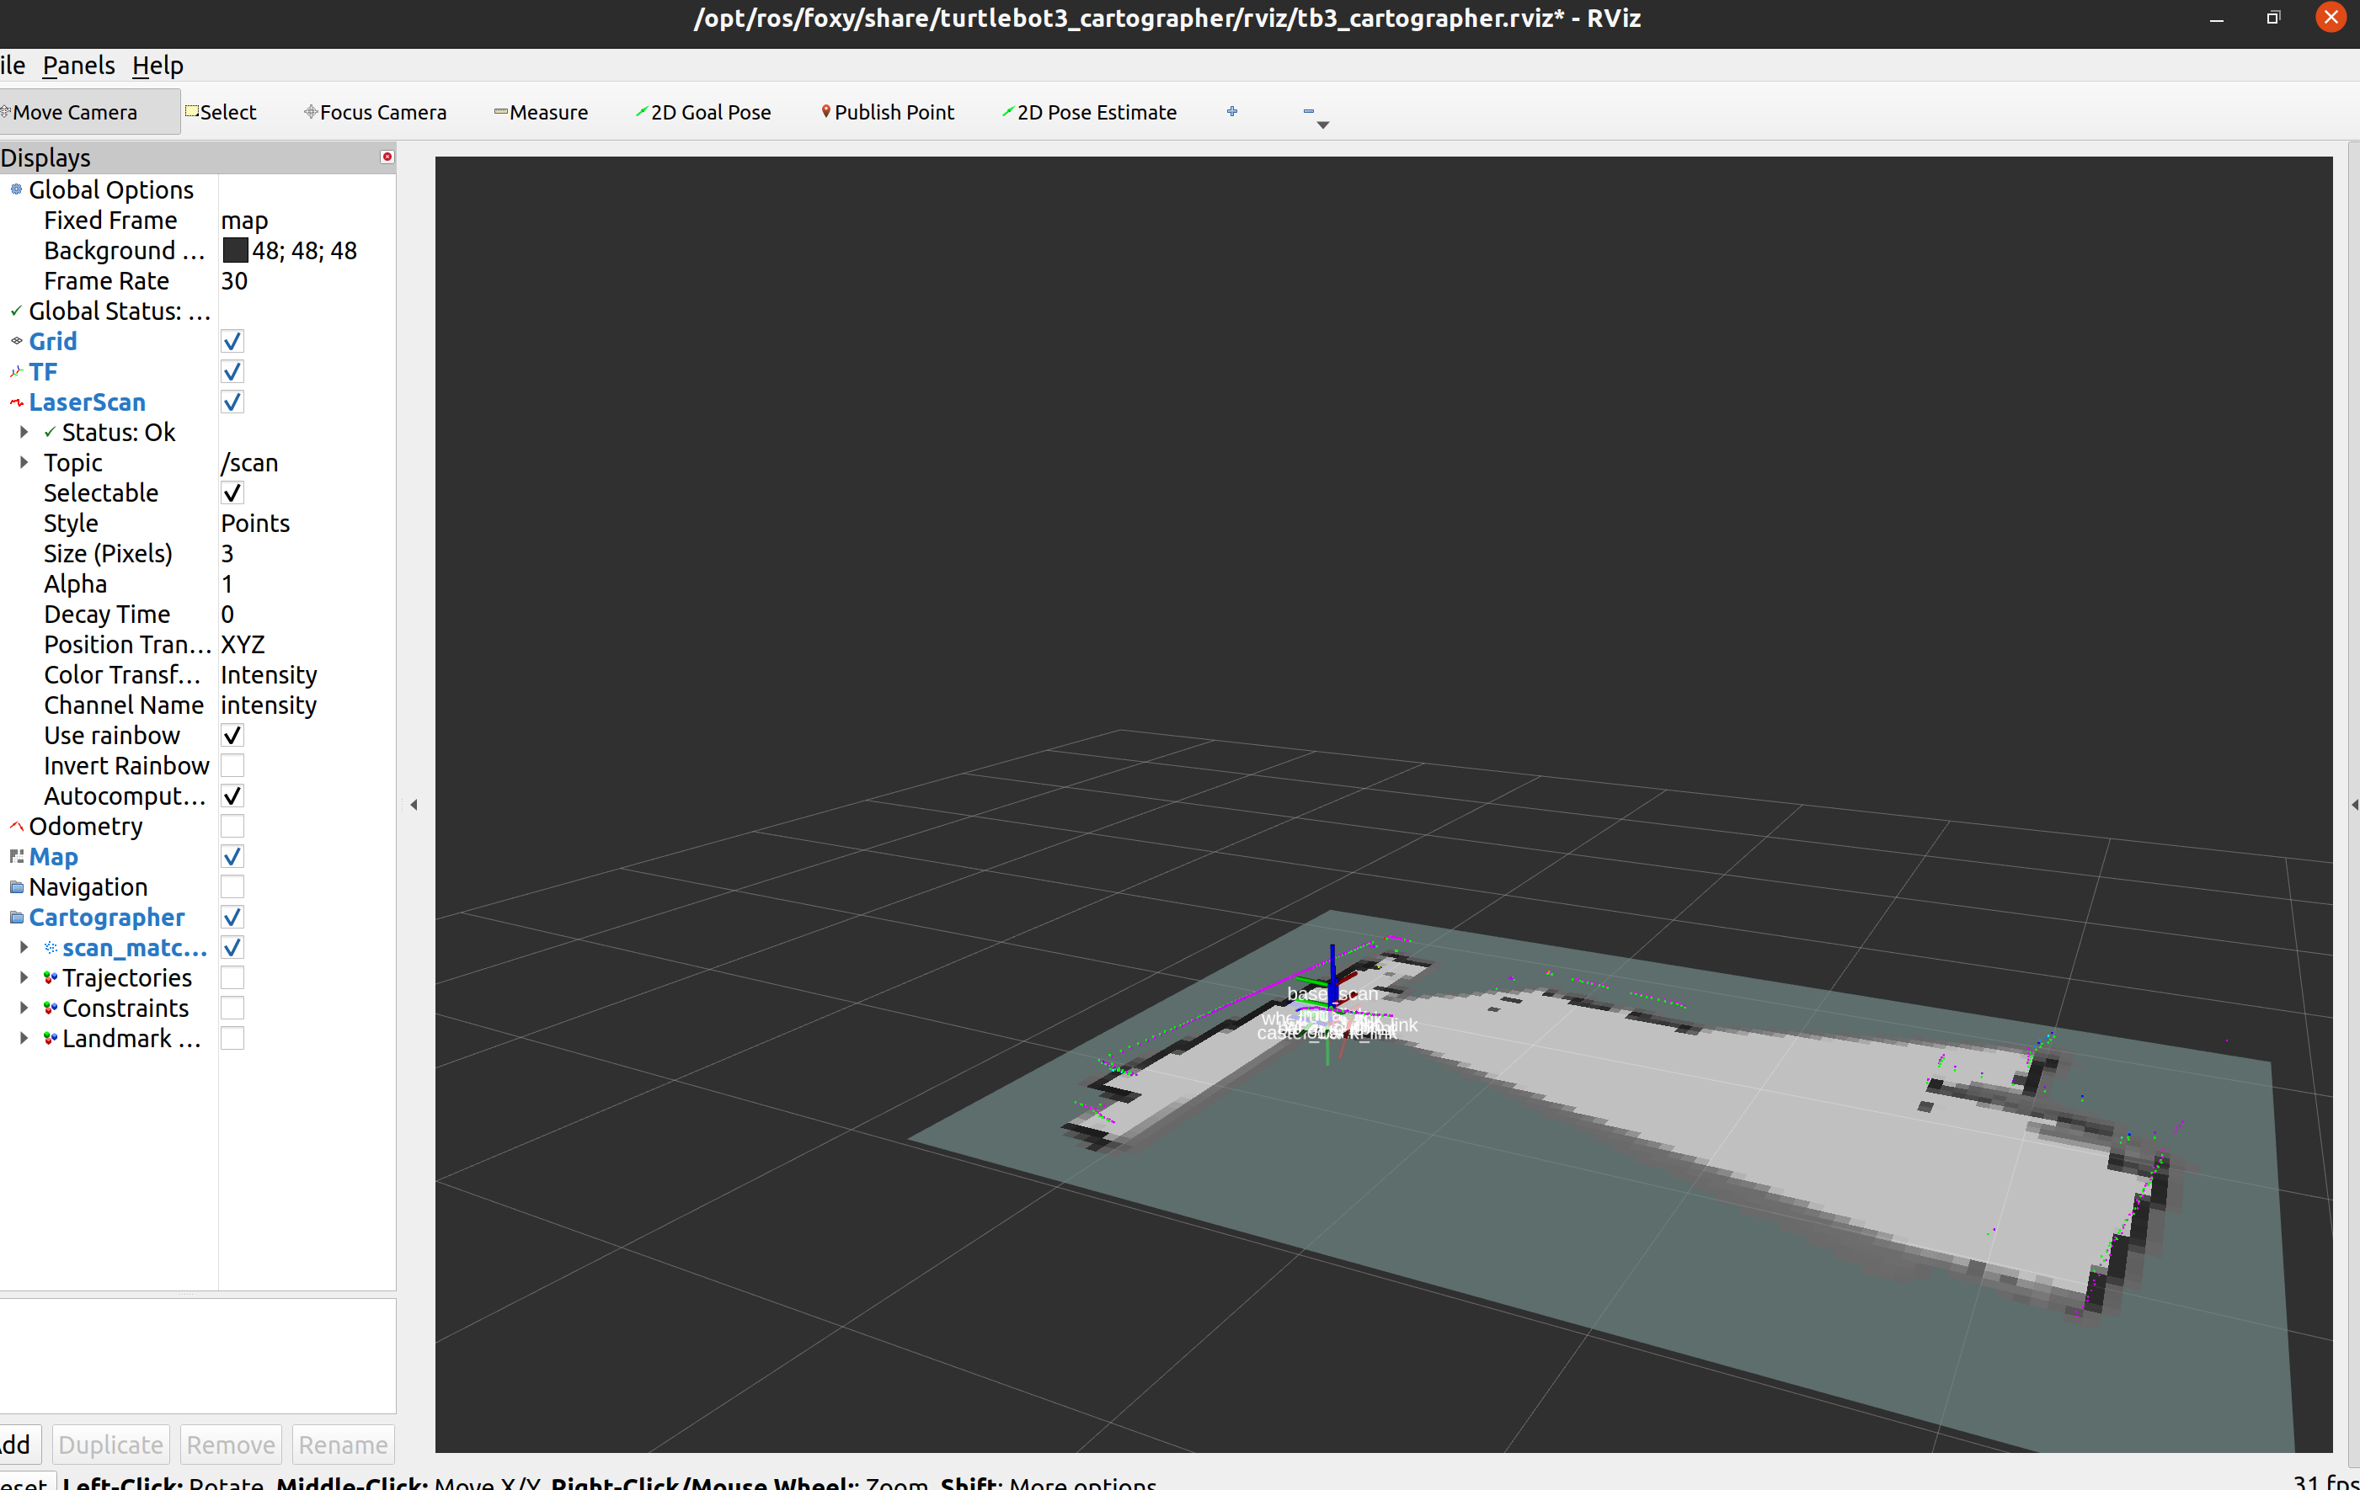Open the add-tool plus icon in toolbar
The image size is (2360, 1490).
[1232, 112]
